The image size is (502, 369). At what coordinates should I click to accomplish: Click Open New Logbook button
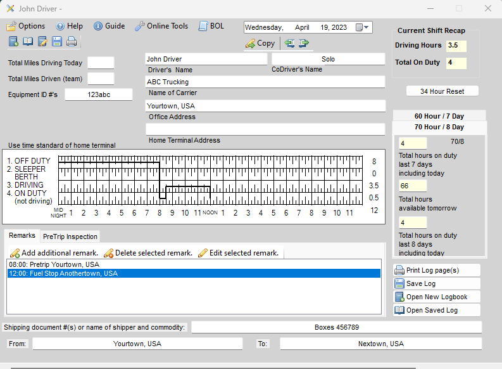(437, 297)
